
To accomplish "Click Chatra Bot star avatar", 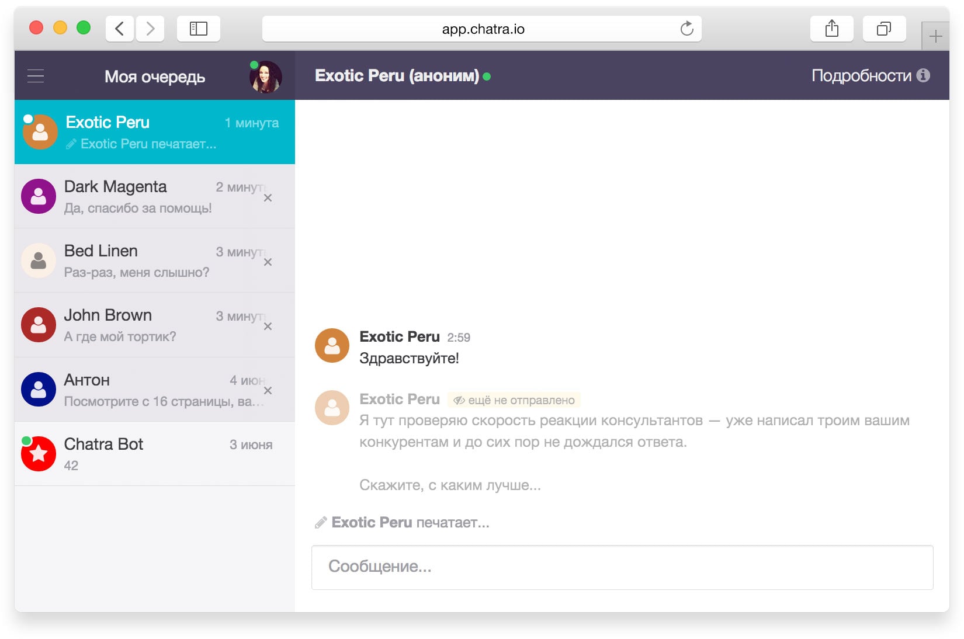I will (39, 453).
